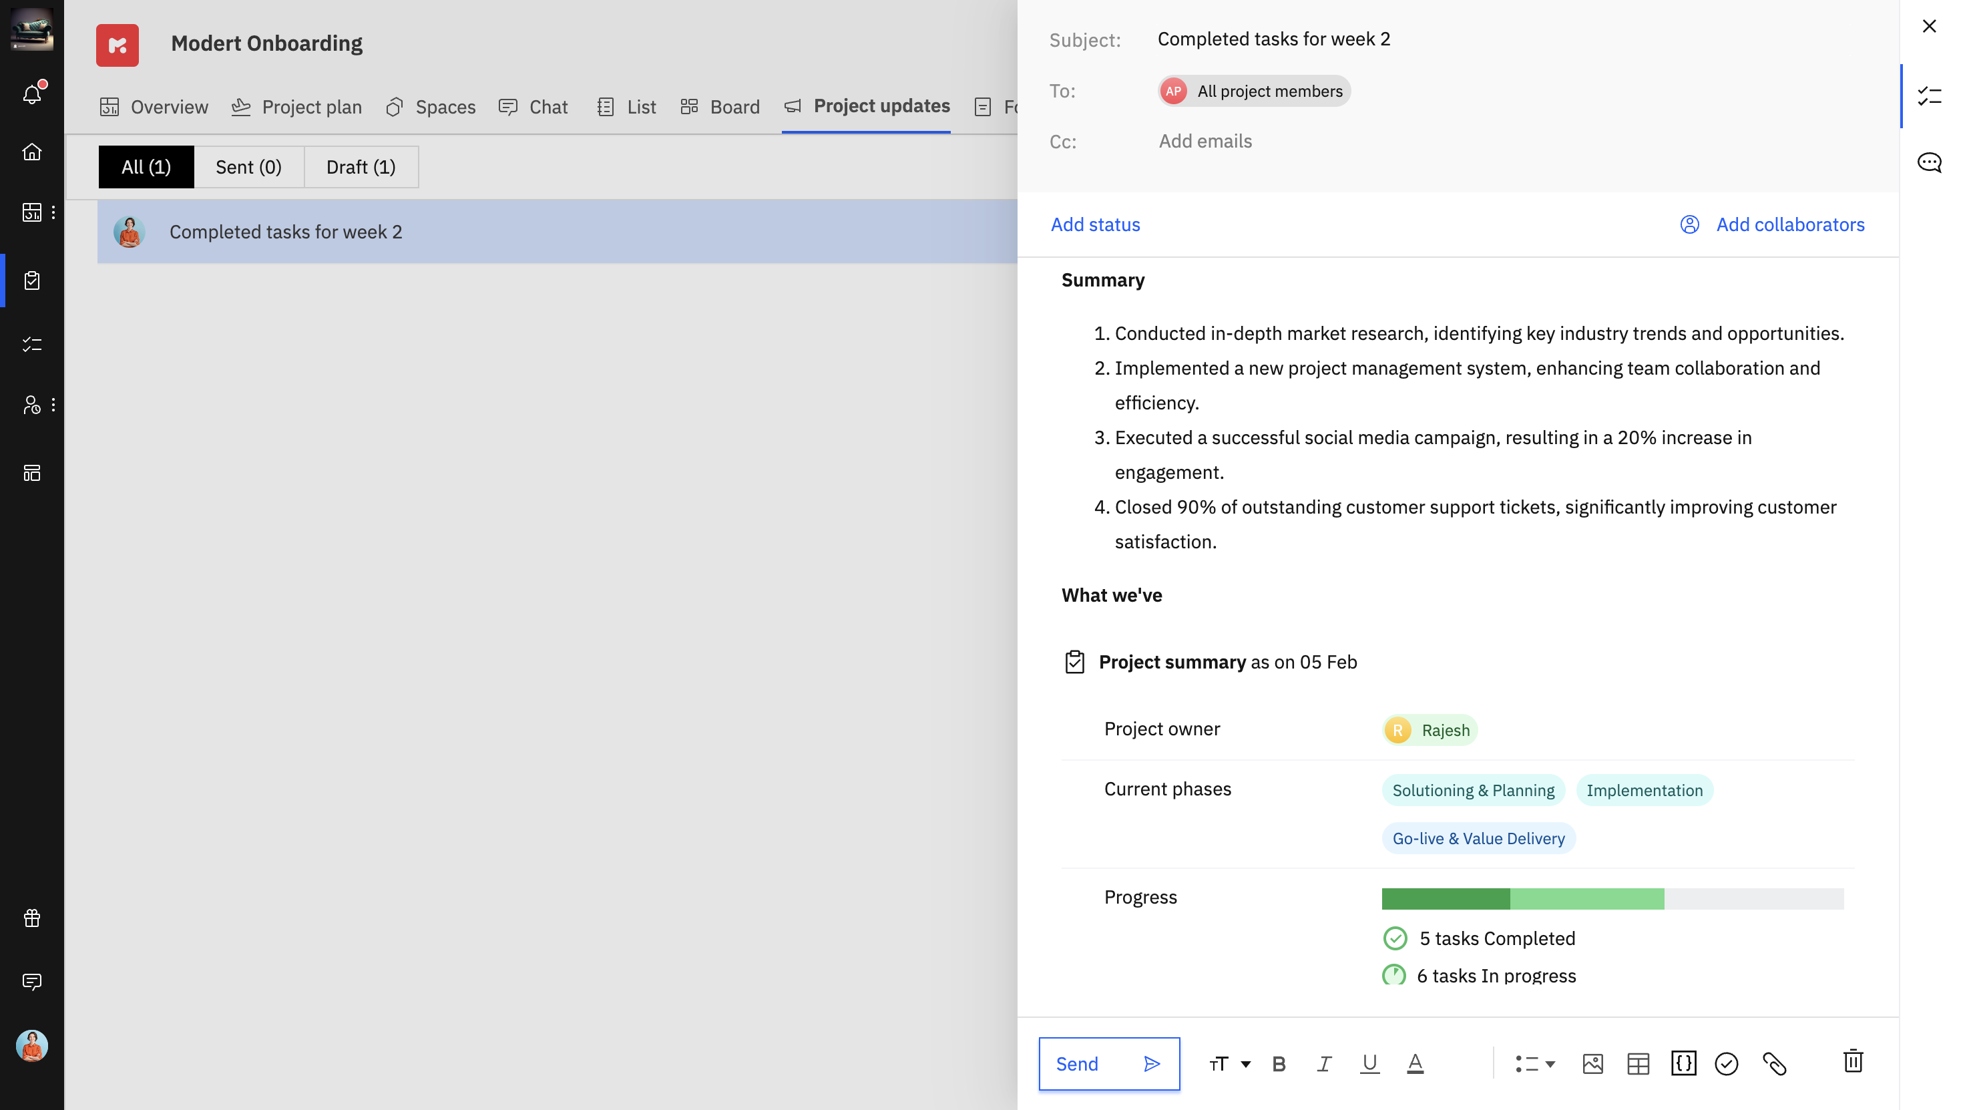Delete the draft with the trash icon
Image resolution: width=1963 pixels, height=1110 pixels.
coord(1853,1061)
